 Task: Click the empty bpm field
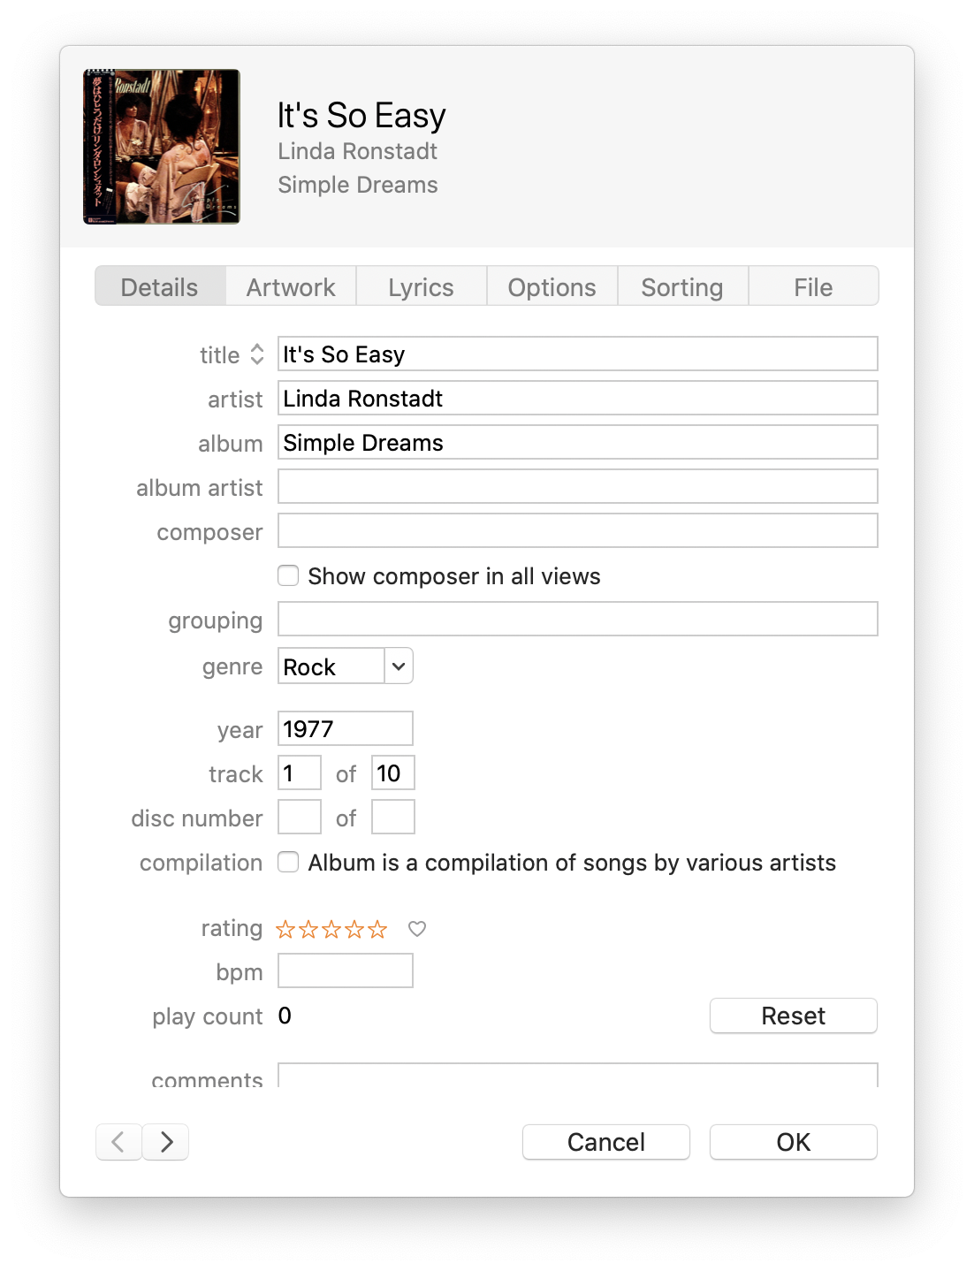(345, 970)
